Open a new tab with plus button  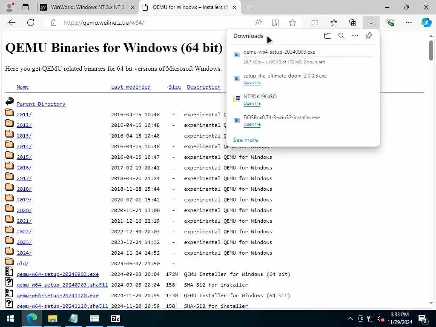[250, 7]
